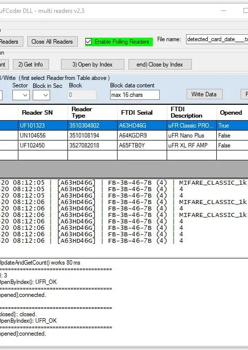Click the first MIFARE_CLASSIC_1k log entry
Screen dimensions: 248x350
click(213, 183)
